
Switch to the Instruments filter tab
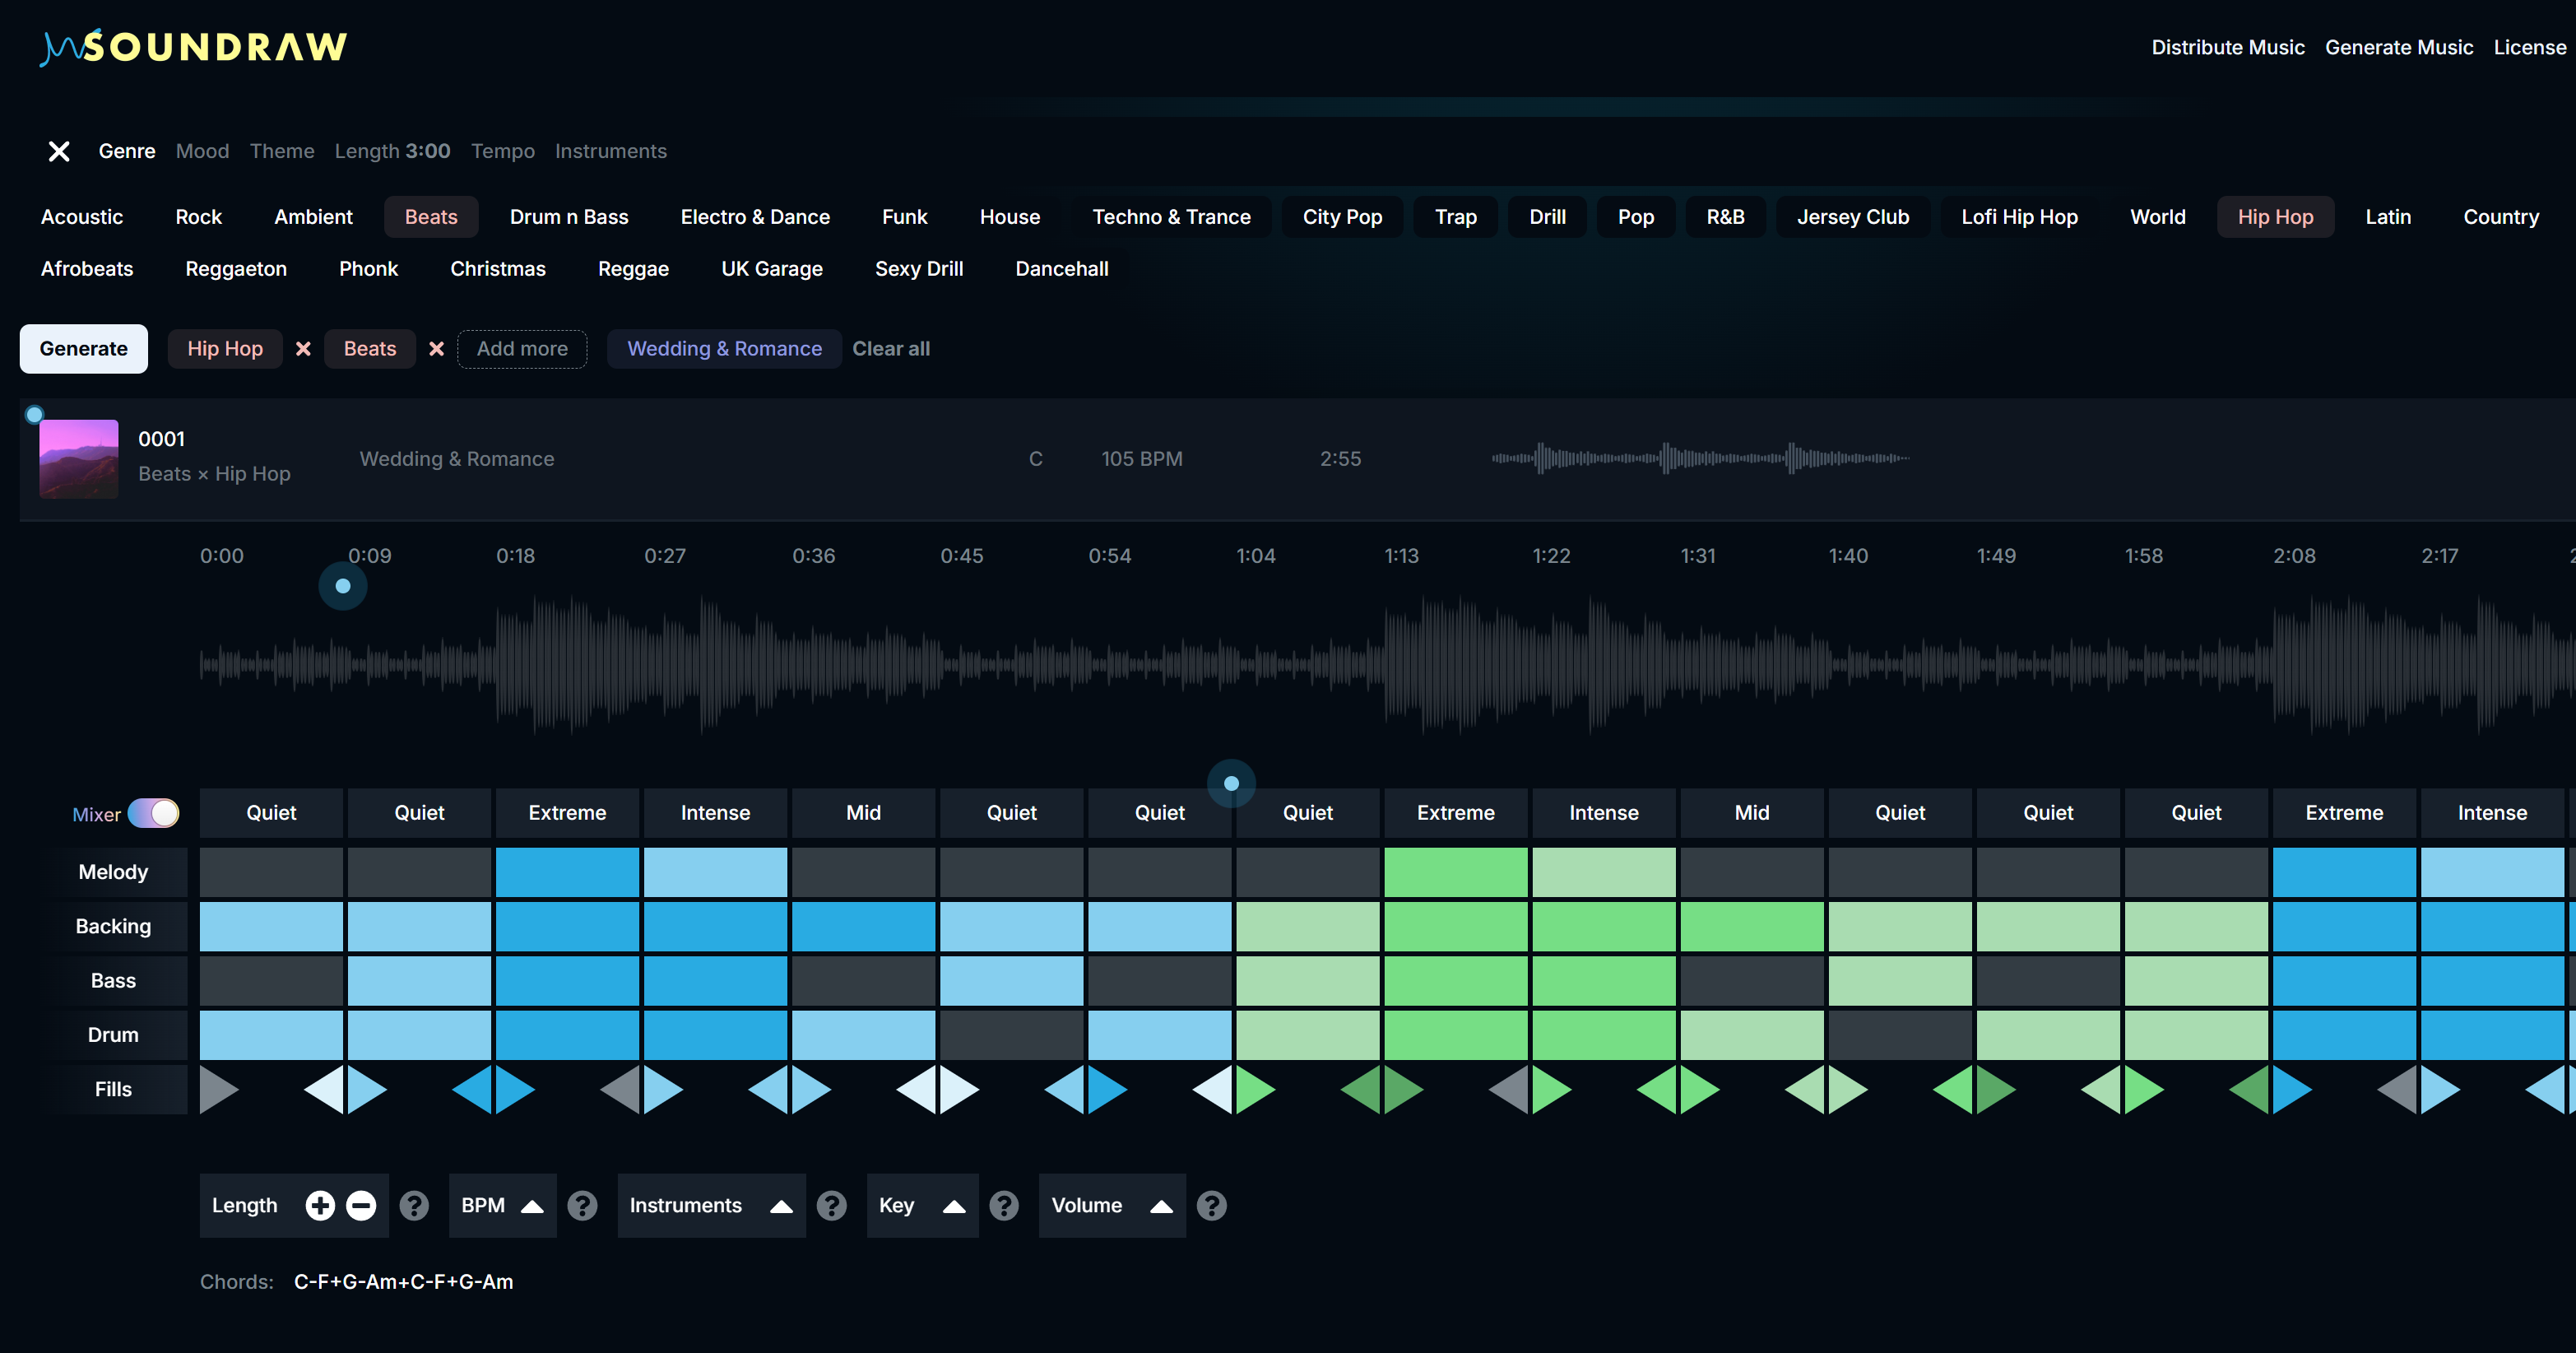click(x=611, y=151)
